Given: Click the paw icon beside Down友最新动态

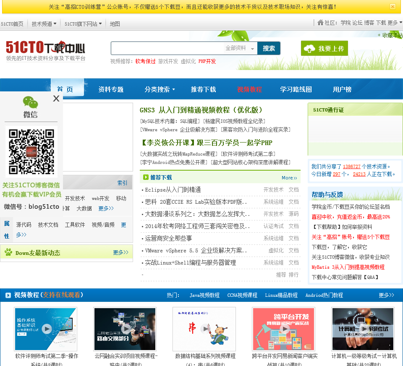Looking at the screenshot, I should pos(8,252).
